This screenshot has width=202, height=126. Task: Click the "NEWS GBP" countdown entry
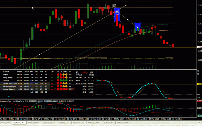[85, 83]
